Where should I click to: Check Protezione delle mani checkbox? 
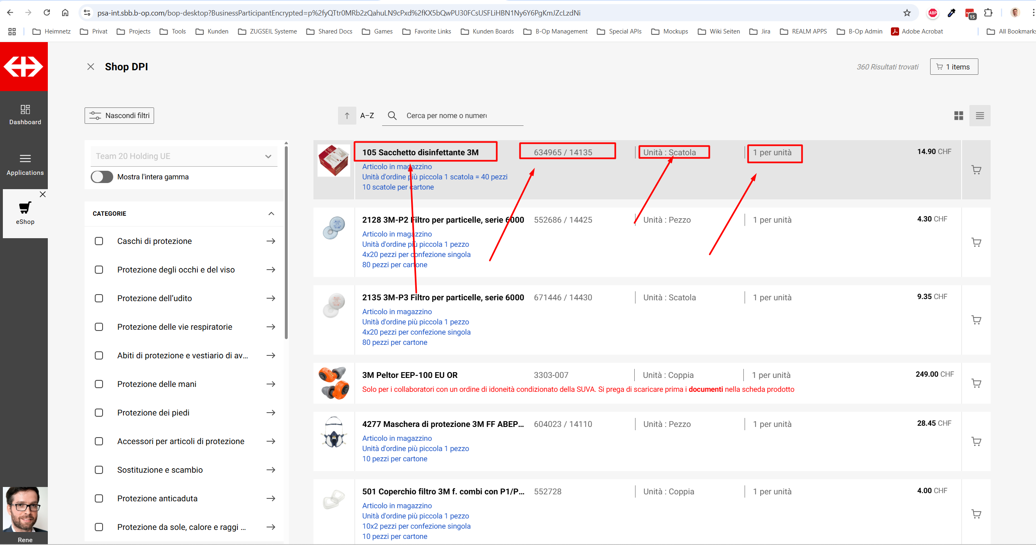pos(99,384)
